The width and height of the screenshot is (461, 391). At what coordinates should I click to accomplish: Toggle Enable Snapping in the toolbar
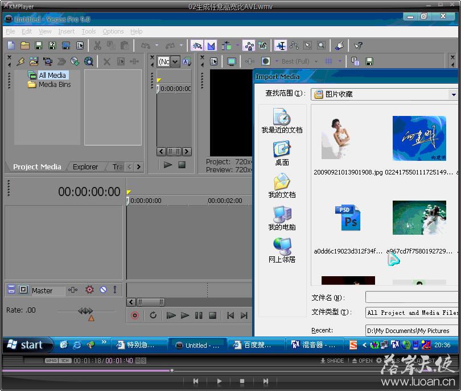coord(197,45)
